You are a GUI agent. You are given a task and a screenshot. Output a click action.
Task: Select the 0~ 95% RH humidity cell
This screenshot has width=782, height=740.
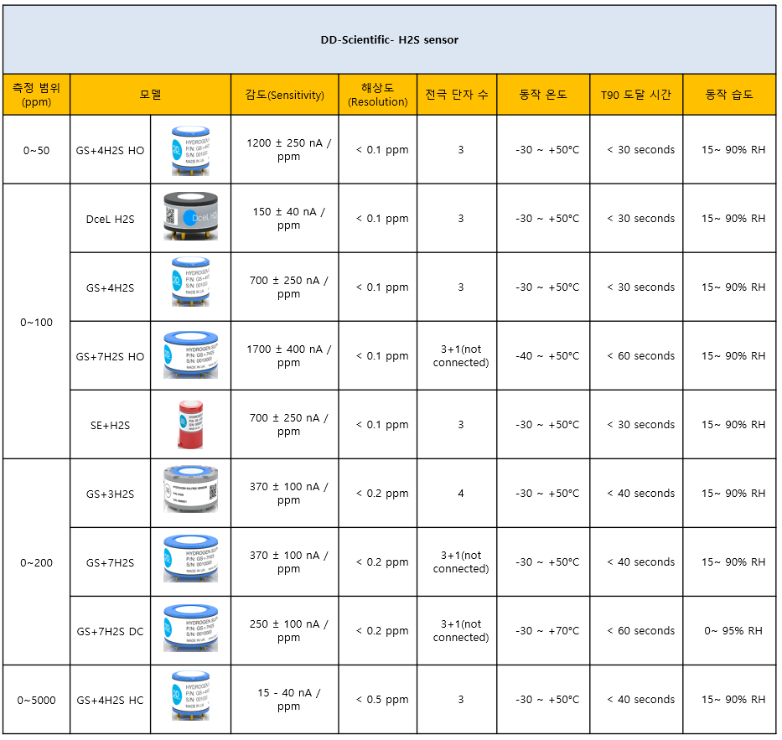click(x=733, y=631)
